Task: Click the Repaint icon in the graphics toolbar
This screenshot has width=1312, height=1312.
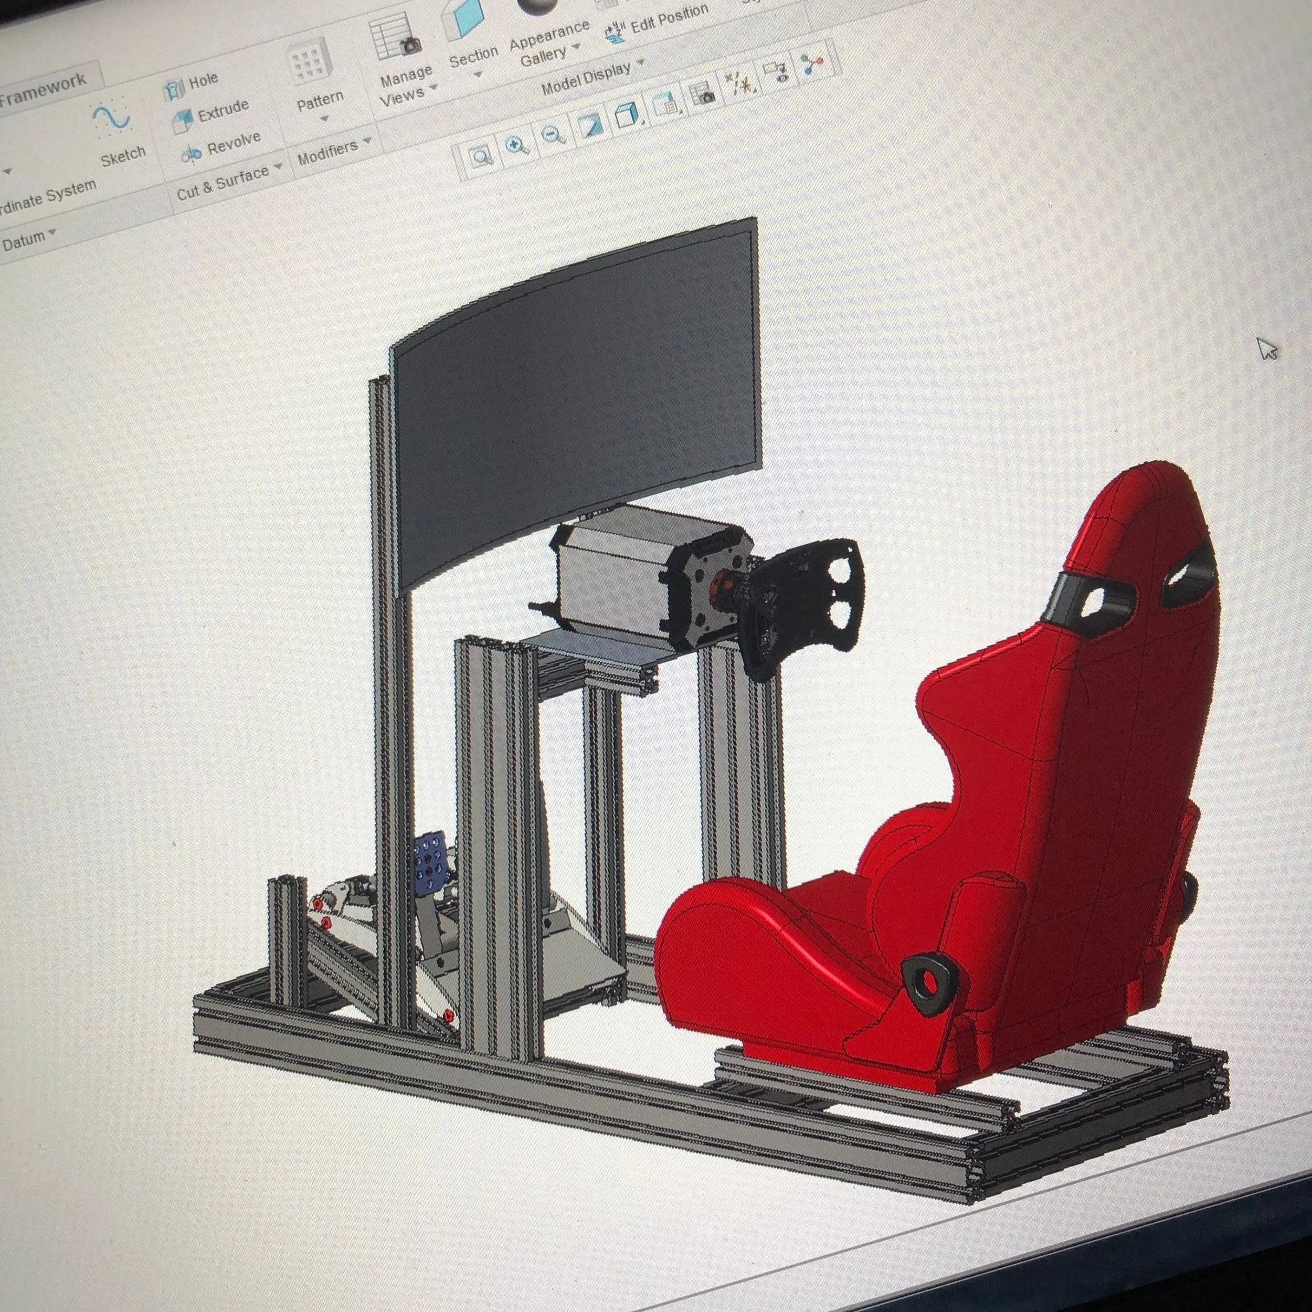Action: 590,125
